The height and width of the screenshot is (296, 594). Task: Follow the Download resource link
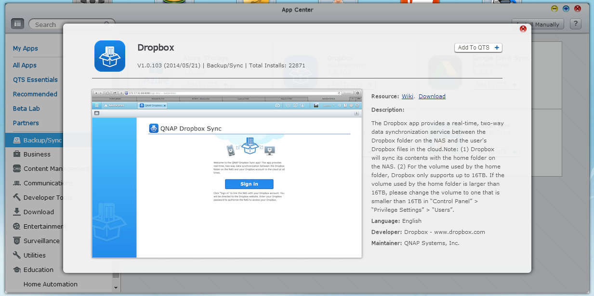pos(432,96)
